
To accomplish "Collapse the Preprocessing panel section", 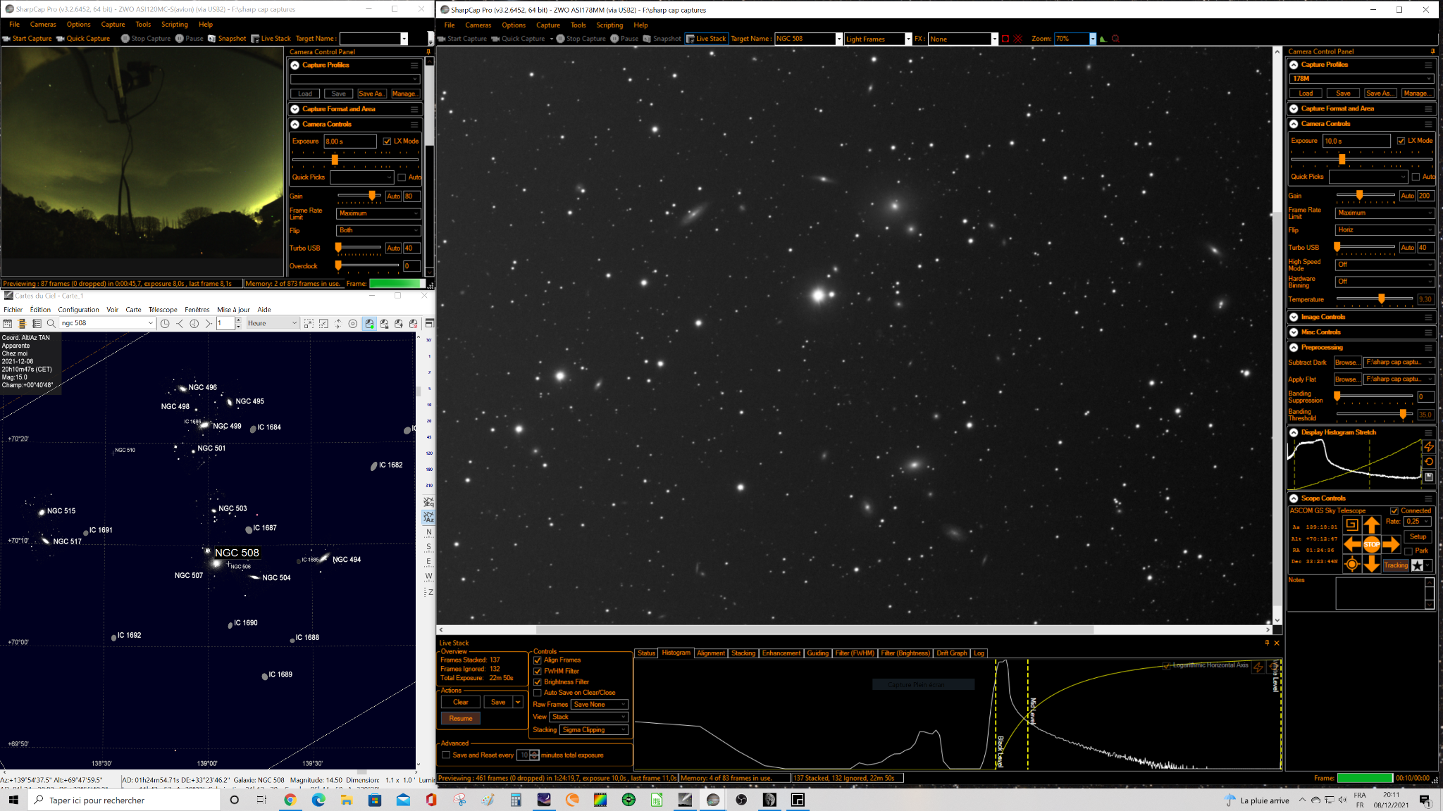I will 1294,347.
